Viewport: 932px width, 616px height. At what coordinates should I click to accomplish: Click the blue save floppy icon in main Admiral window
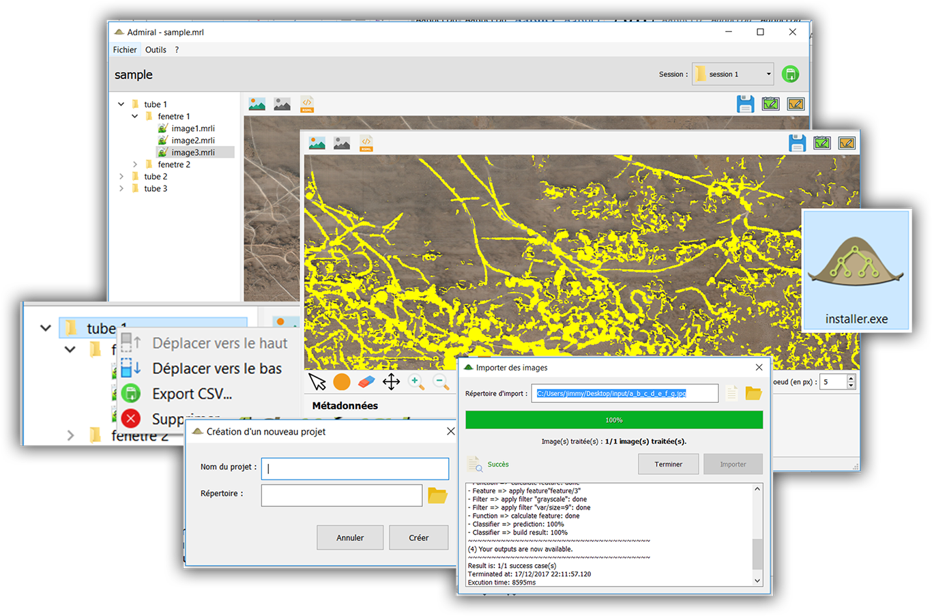click(746, 104)
